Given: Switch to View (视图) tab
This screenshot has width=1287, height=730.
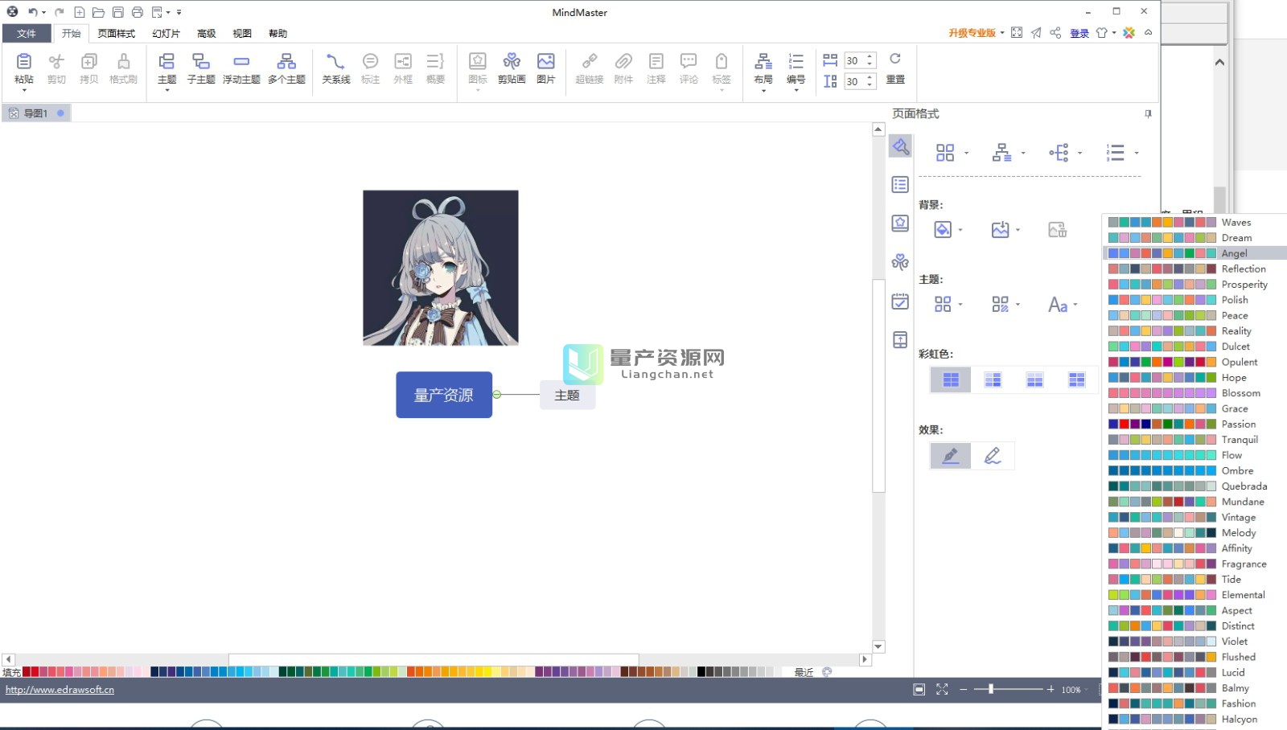Looking at the screenshot, I should (x=242, y=33).
